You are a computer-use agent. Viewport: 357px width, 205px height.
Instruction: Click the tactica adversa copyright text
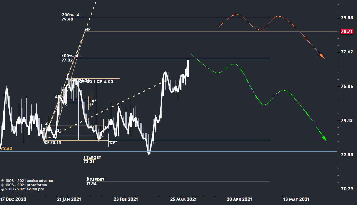pyautogui.click(x=27, y=181)
